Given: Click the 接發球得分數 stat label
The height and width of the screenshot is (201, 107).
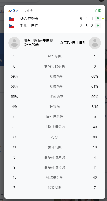Looking at the screenshot, I should tap(55, 127).
